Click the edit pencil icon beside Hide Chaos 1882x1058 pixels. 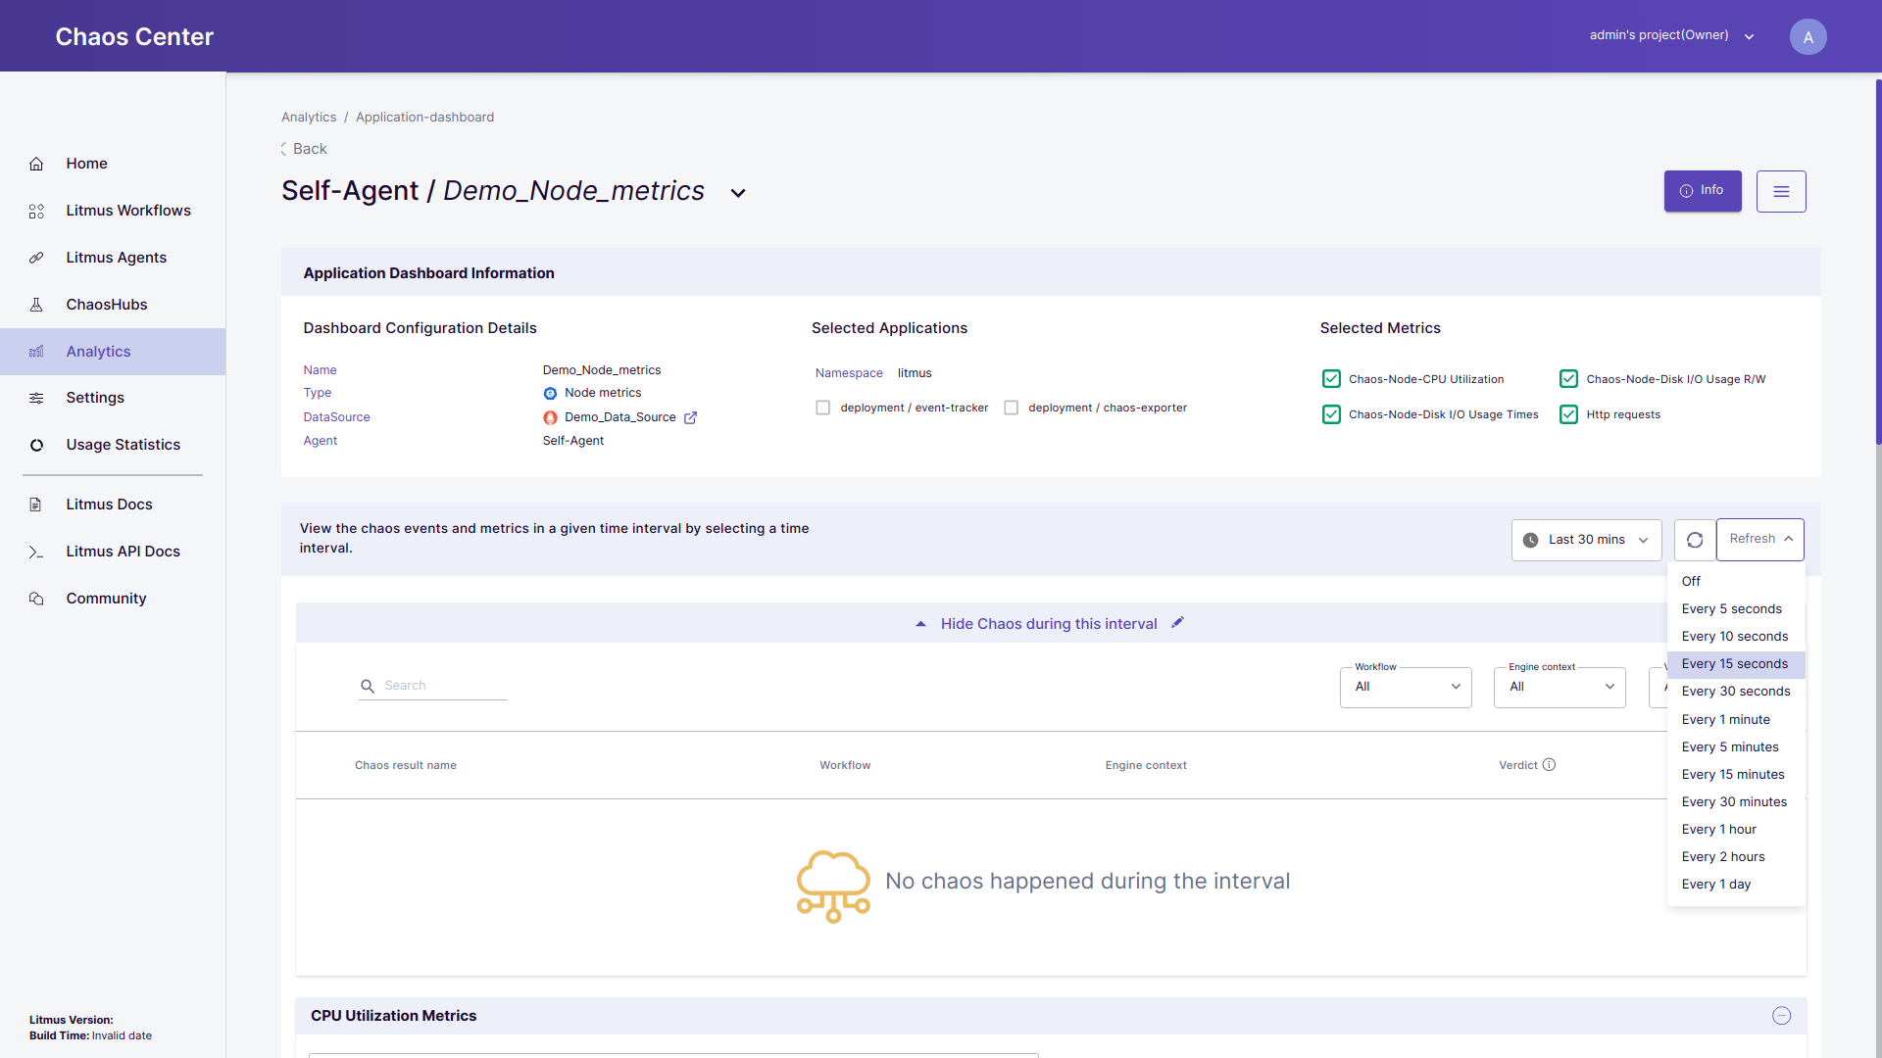(x=1178, y=623)
